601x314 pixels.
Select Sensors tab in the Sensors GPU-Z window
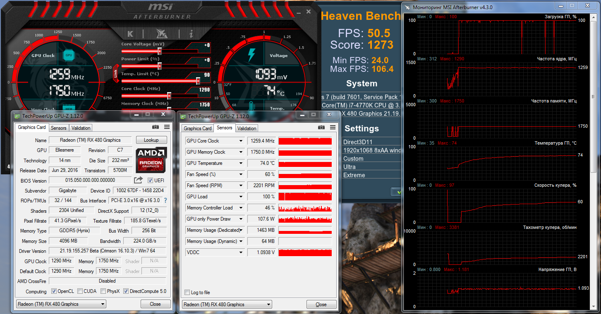tap(225, 128)
